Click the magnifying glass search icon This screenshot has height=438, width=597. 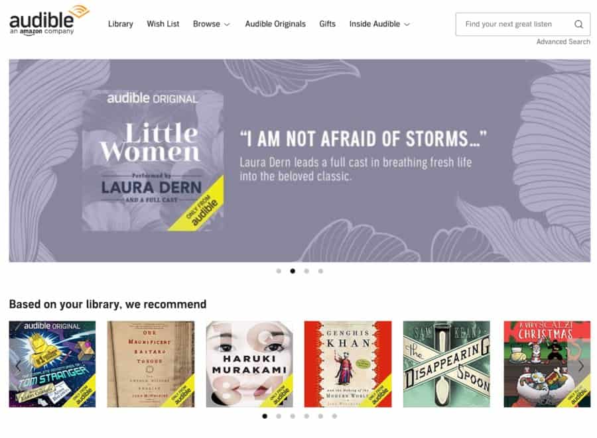coord(578,25)
